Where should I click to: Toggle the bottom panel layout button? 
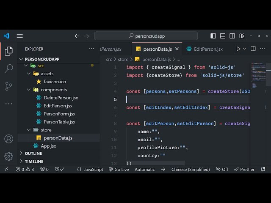click(x=222, y=36)
